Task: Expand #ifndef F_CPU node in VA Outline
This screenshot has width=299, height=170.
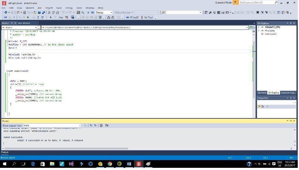Action: 259,27
